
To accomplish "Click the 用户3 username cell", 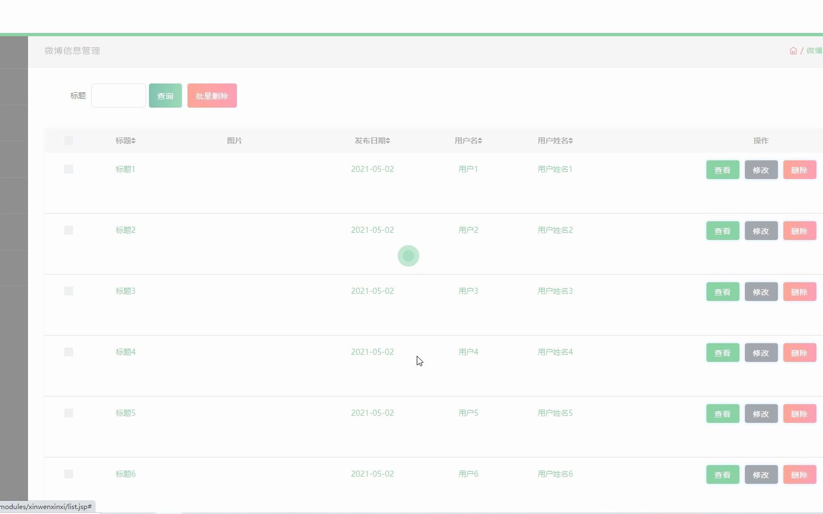I will pos(468,291).
